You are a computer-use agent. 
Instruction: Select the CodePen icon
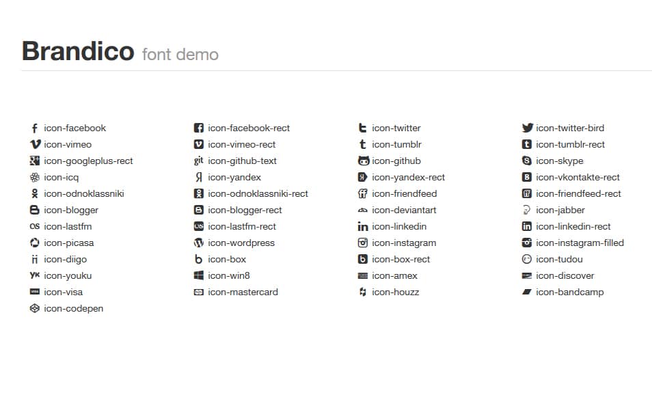34,309
